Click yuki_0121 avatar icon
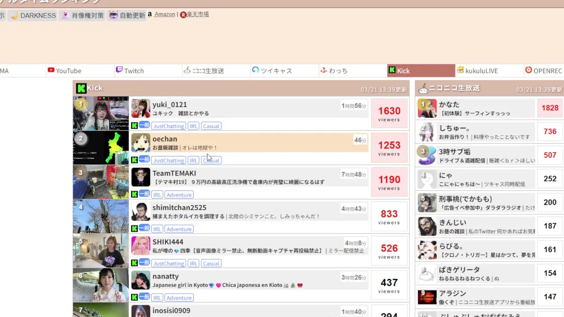564x317 pixels. click(141, 108)
